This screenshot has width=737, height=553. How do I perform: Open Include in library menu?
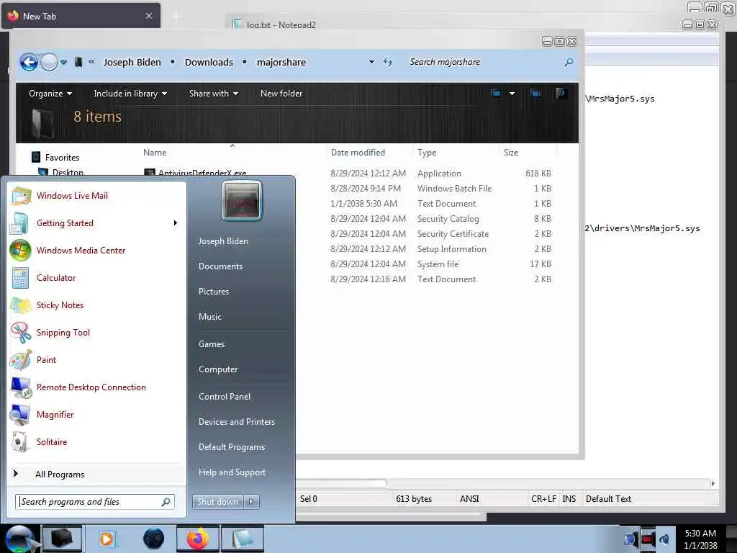(x=130, y=94)
